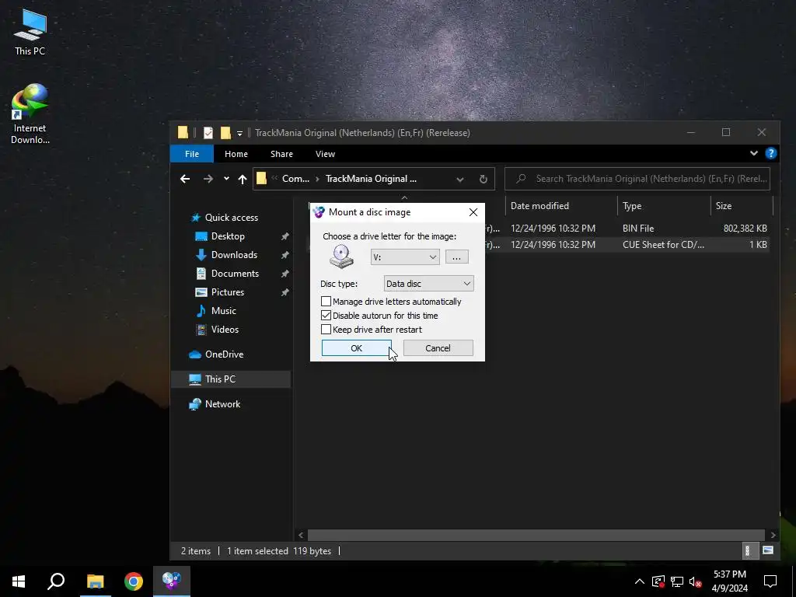
Task: Expand address bar previous locations dropdown
Action: click(460, 179)
